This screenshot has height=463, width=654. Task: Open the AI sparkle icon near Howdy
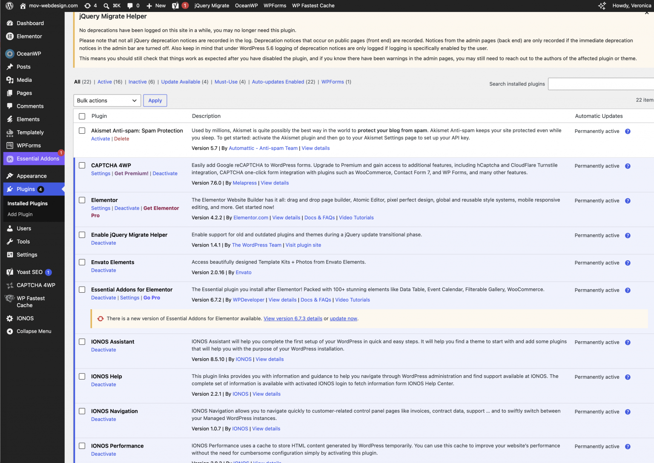pyautogui.click(x=602, y=6)
